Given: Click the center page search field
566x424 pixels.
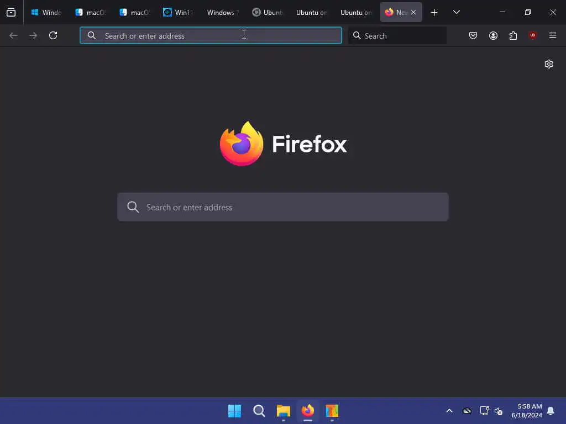Looking at the screenshot, I should [283, 207].
